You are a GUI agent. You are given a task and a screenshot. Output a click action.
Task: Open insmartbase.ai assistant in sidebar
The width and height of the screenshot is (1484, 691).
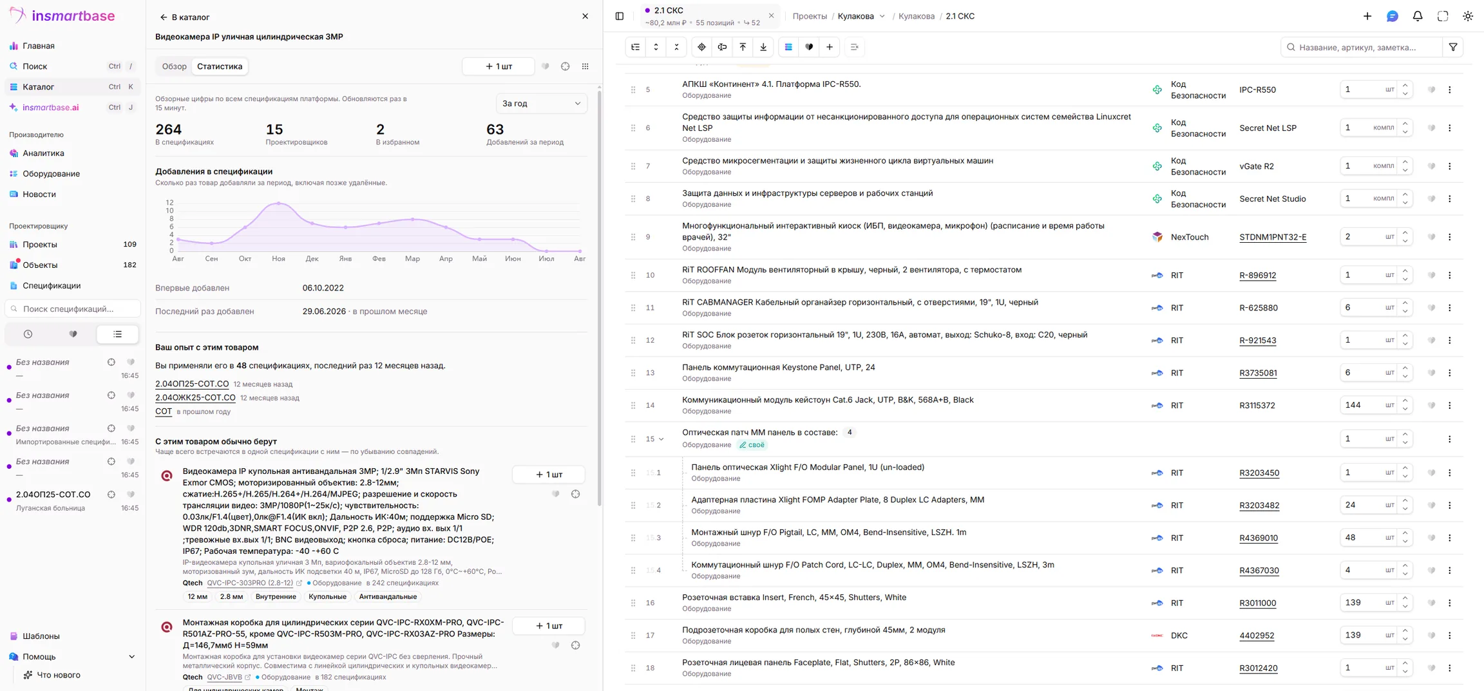click(x=72, y=108)
